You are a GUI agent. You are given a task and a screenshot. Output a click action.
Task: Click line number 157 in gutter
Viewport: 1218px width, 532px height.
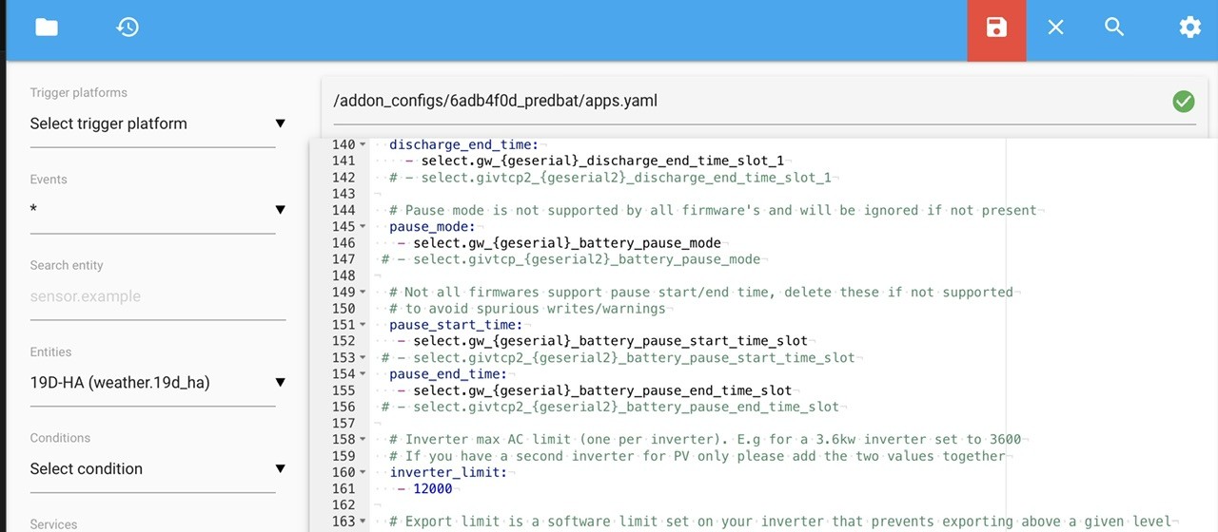tap(344, 423)
